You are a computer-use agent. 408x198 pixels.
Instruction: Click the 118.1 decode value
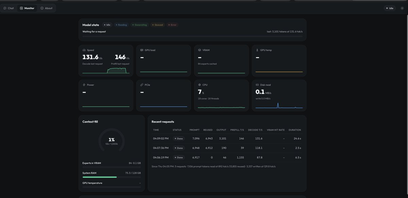(259, 148)
